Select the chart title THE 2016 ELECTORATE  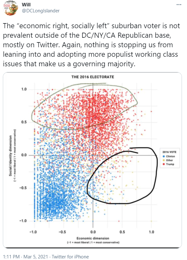click(93, 76)
